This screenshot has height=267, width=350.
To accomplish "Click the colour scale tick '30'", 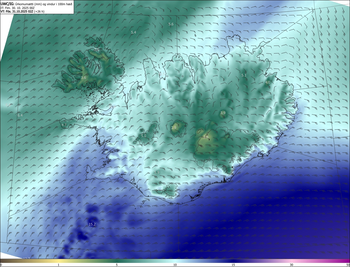I will point(291,265).
